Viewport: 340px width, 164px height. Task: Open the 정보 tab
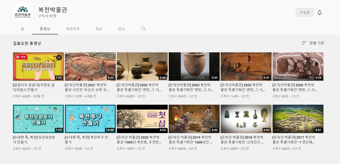[122, 29]
